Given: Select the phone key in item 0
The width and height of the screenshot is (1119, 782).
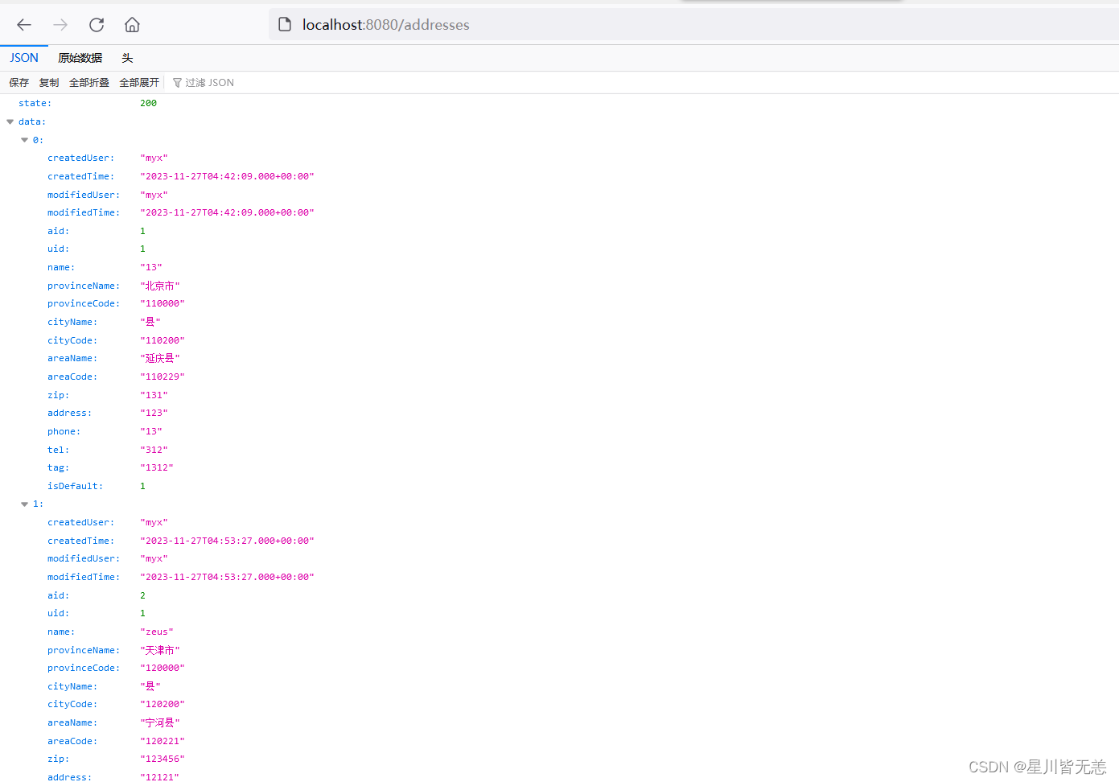Looking at the screenshot, I should pyautogui.click(x=64, y=431).
